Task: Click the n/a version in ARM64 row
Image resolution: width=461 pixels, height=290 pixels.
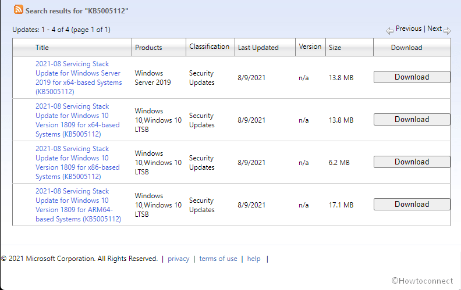Action: point(304,205)
